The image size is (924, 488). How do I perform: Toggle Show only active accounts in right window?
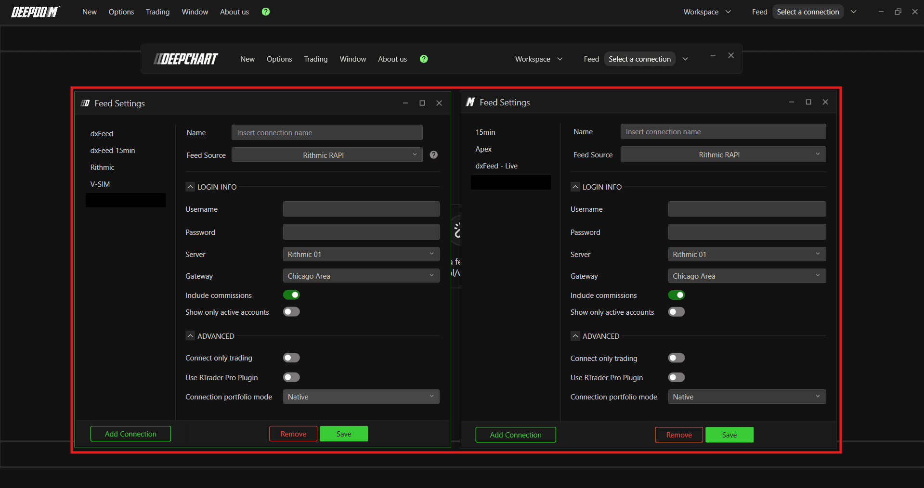[x=677, y=312]
